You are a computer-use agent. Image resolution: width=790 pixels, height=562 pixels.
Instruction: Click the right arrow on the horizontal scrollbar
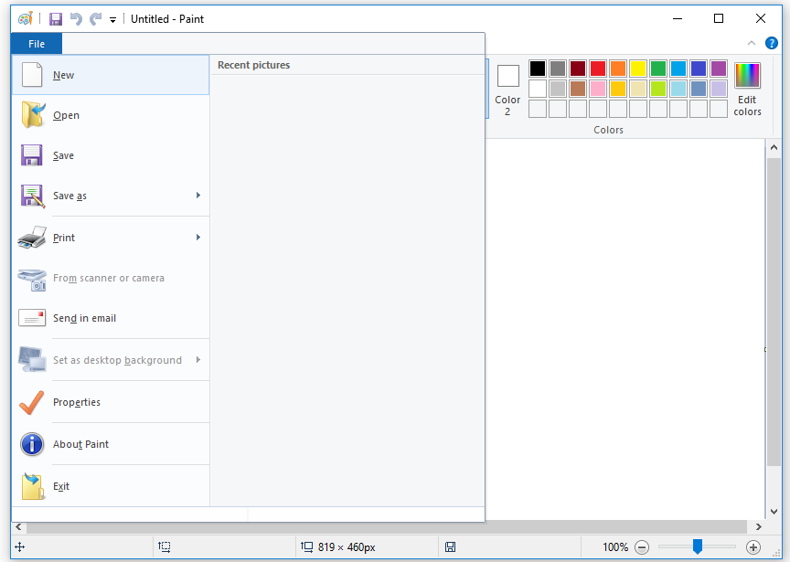coord(759,525)
